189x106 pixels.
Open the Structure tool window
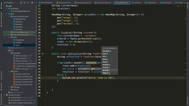tap(1, 75)
